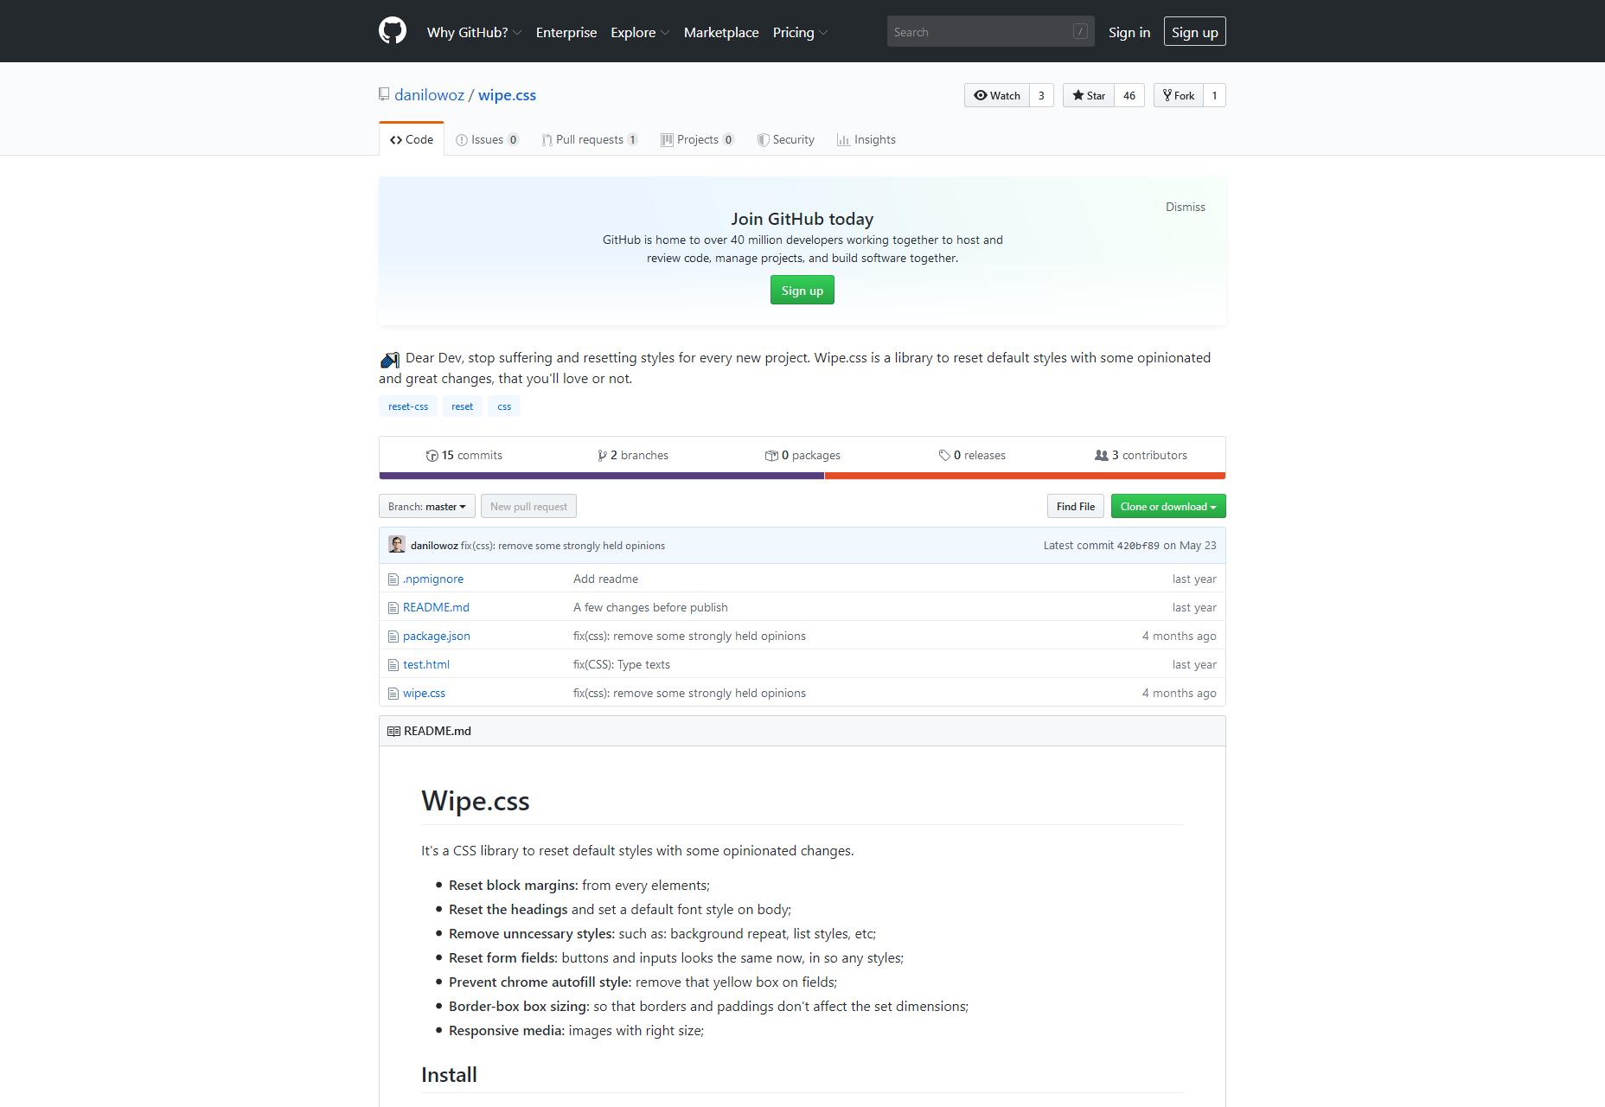Open the latest commit hash 420bf89
Viewport: 1605px width, 1107px height.
point(1138,546)
